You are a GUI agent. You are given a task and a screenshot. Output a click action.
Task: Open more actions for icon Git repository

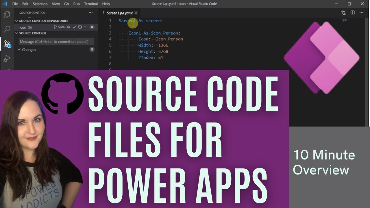coord(86,27)
